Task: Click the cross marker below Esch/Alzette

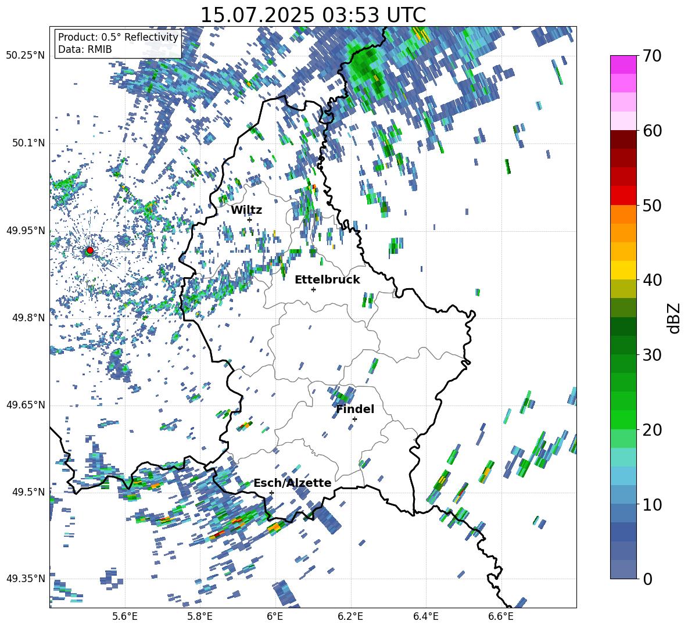Action: coord(271,493)
